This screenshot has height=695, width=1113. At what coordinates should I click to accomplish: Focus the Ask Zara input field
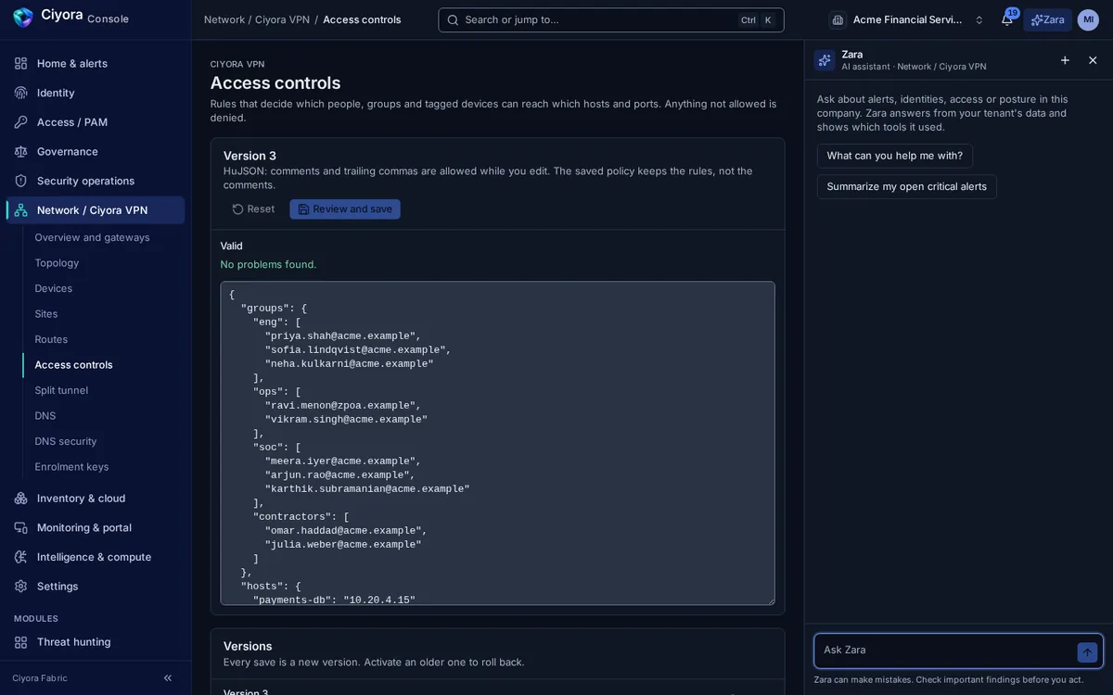click(944, 651)
